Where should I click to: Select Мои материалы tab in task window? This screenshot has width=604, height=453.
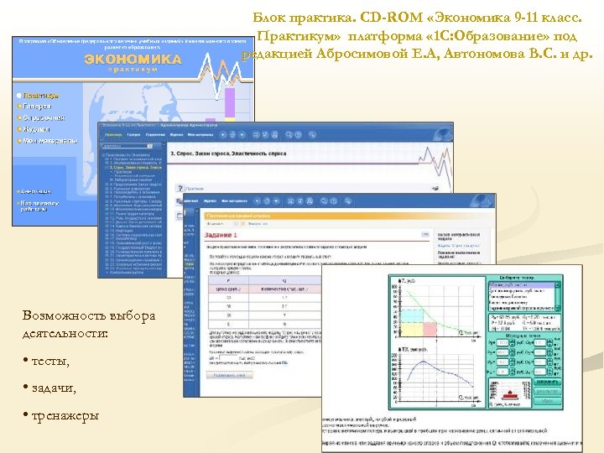pos(234,201)
